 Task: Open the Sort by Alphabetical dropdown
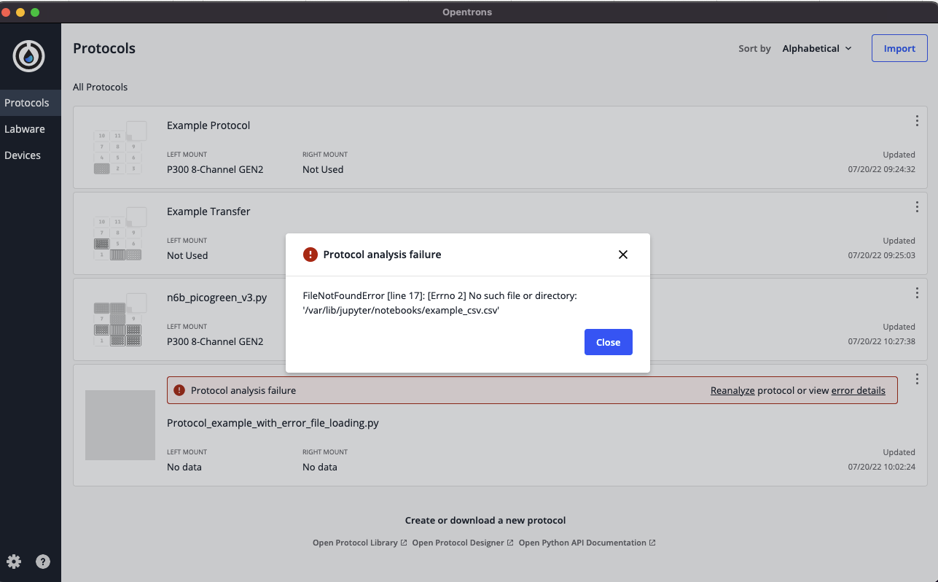point(816,48)
